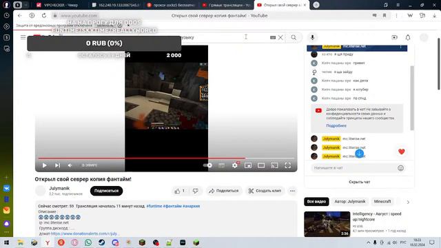The height and width of the screenshot is (248, 441).
Task: Open File Explorer from taskbar
Action: click(21, 242)
